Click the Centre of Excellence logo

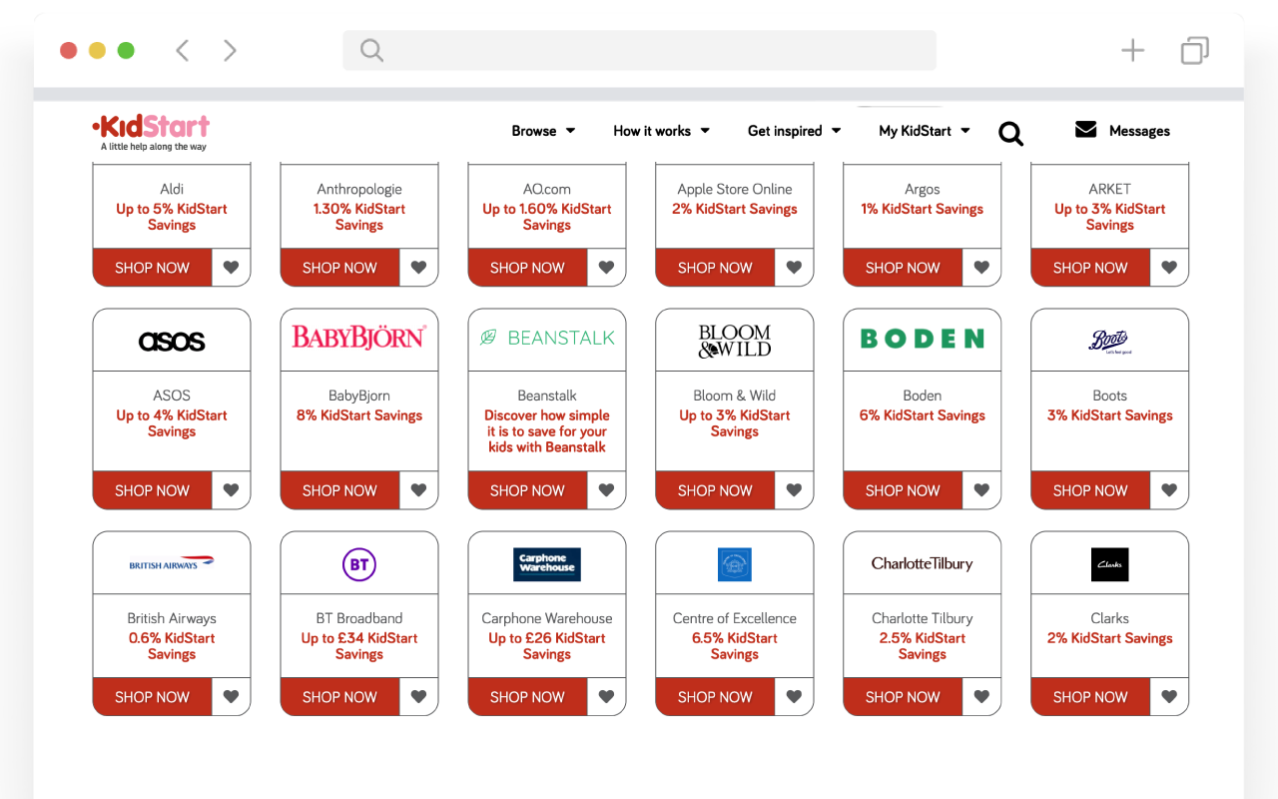pos(735,564)
